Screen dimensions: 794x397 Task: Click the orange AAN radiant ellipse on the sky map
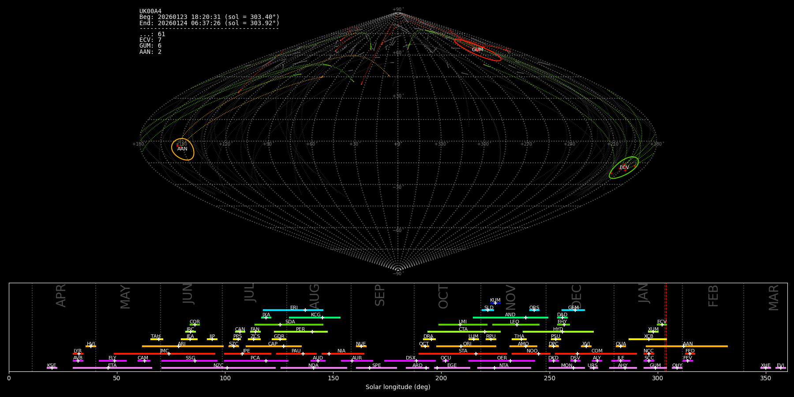(x=183, y=149)
